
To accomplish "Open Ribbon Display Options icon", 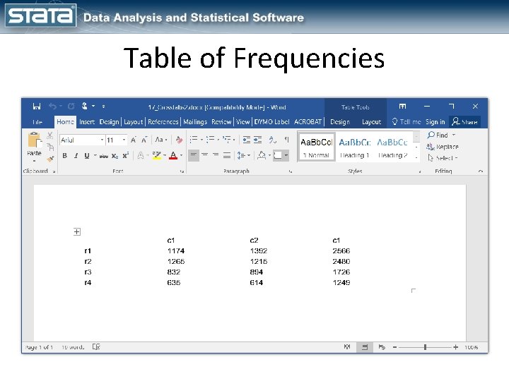I will 402,107.
